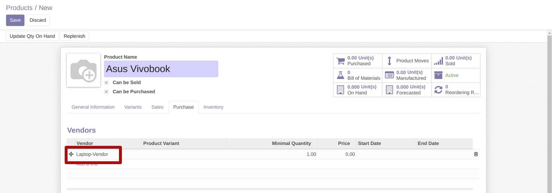Open the General Information tab
The image size is (552, 193).
93,107
